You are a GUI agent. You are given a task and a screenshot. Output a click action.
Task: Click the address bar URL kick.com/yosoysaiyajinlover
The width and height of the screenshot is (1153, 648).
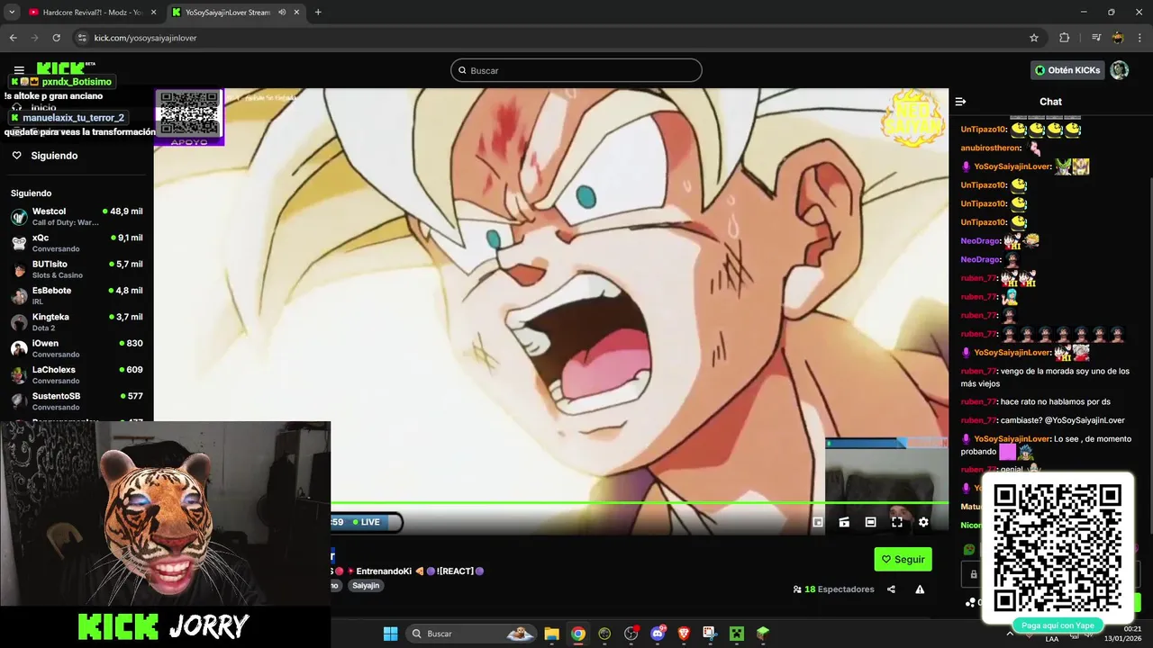coord(145,38)
